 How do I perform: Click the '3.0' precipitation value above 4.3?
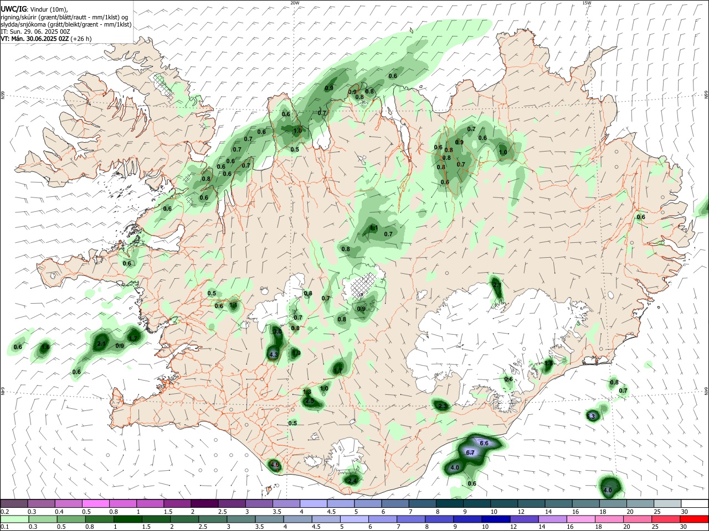[x=277, y=331]
